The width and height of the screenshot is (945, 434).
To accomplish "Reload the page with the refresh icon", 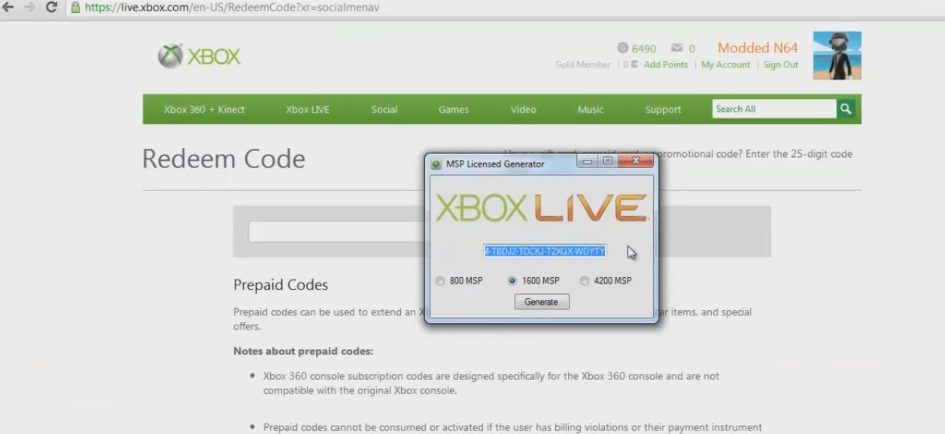I will [51, 8].
